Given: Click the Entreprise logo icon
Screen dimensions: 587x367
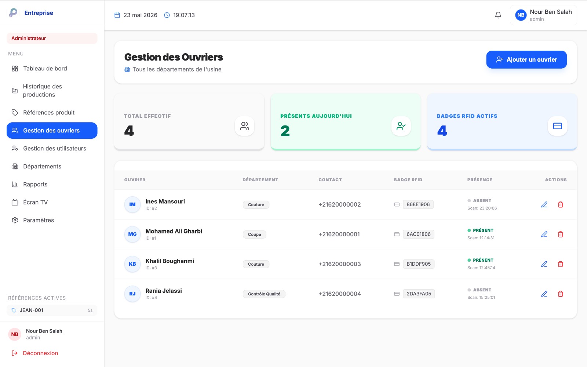Looking at the screenshot, I should [x=13, y=13].
